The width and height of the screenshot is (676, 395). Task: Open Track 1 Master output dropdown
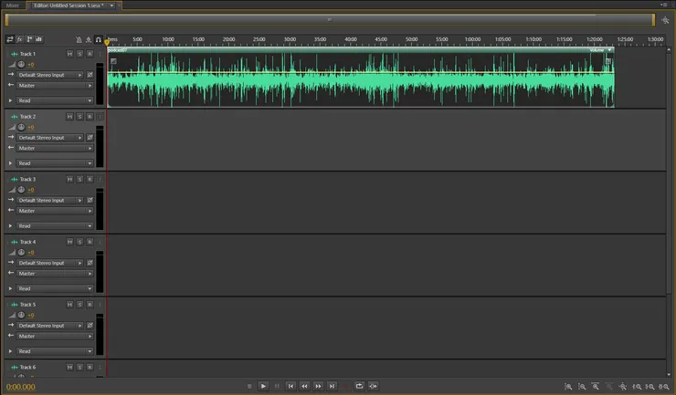55,86
